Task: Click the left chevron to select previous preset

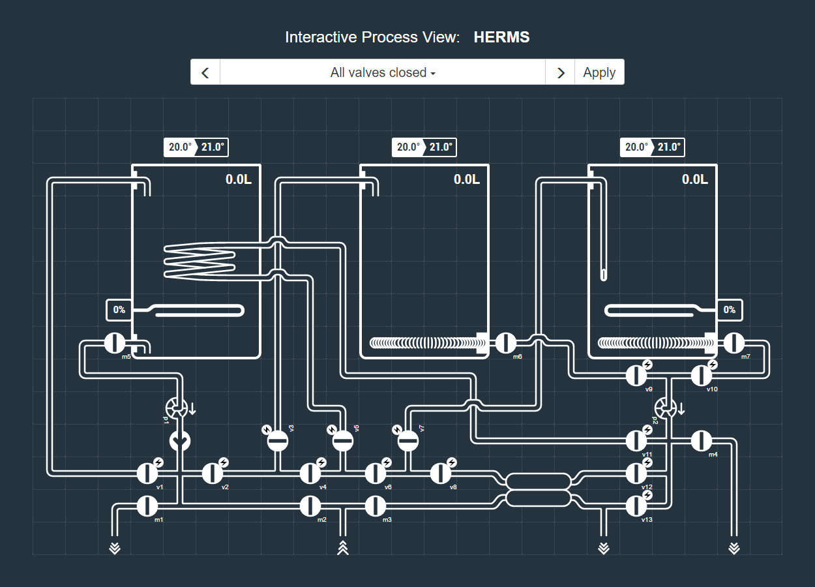Action: 205,72
